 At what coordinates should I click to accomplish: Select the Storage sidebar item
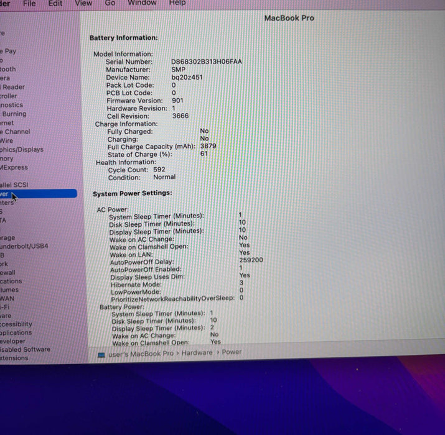tap(7, 238)
